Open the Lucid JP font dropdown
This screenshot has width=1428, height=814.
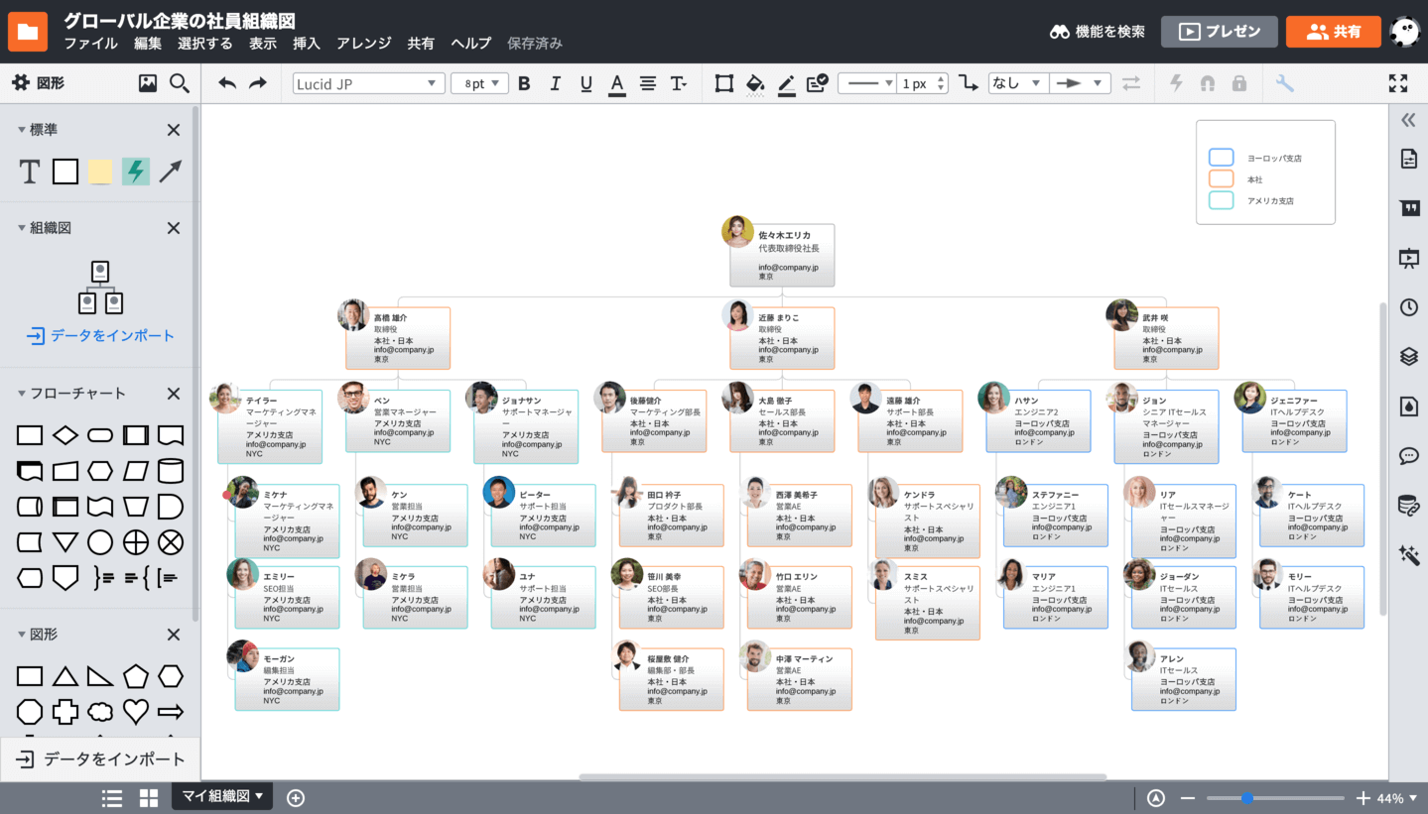pos(368,83)
